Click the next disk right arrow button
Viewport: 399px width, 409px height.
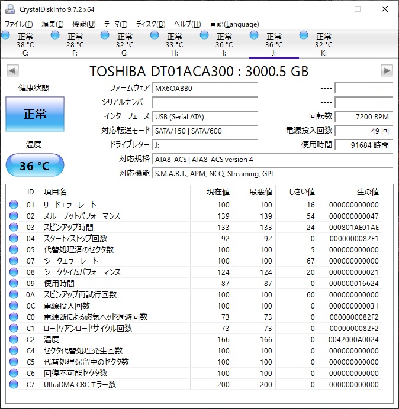click(387, 71)
